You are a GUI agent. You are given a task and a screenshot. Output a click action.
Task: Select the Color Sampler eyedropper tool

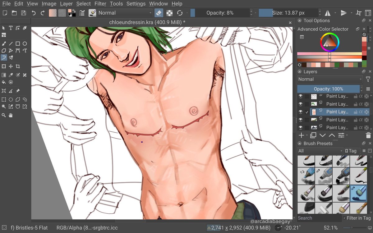pyautogui.click(x=11, y=75)
